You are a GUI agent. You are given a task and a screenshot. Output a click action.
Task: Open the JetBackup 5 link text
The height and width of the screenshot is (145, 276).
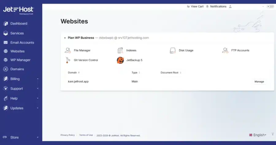click(x=134, y=60)
